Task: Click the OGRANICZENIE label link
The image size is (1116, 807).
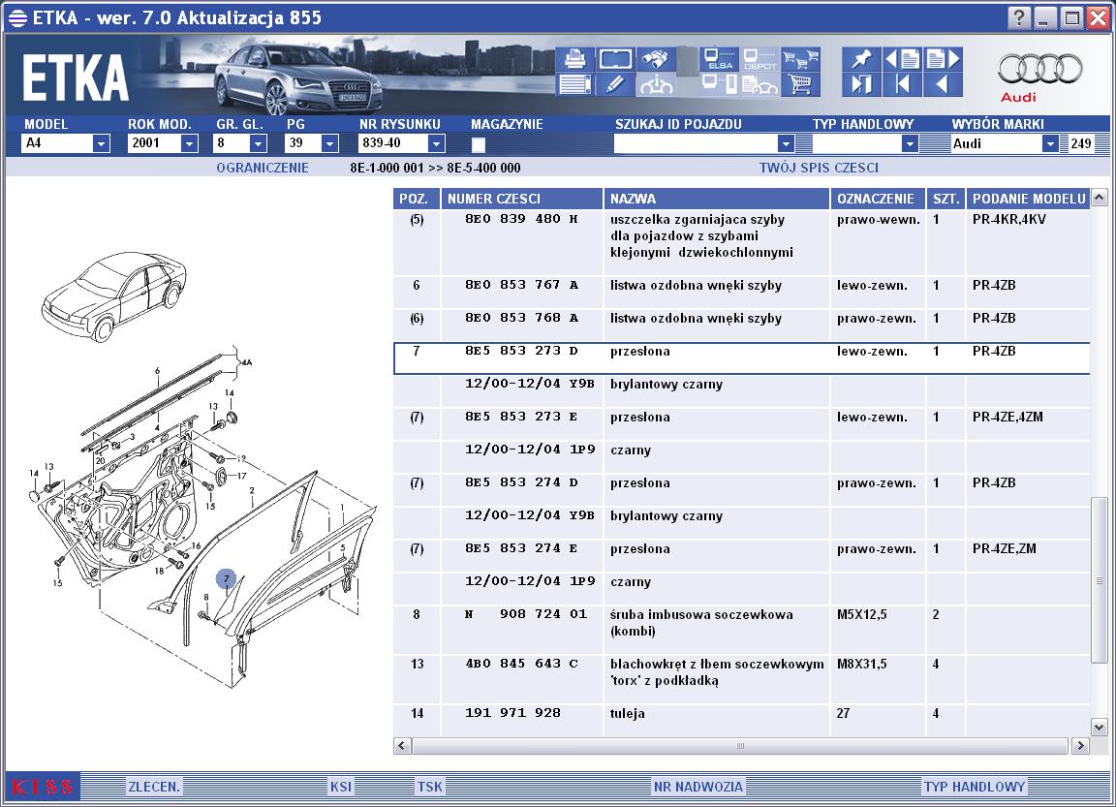Action: point(263,168)
